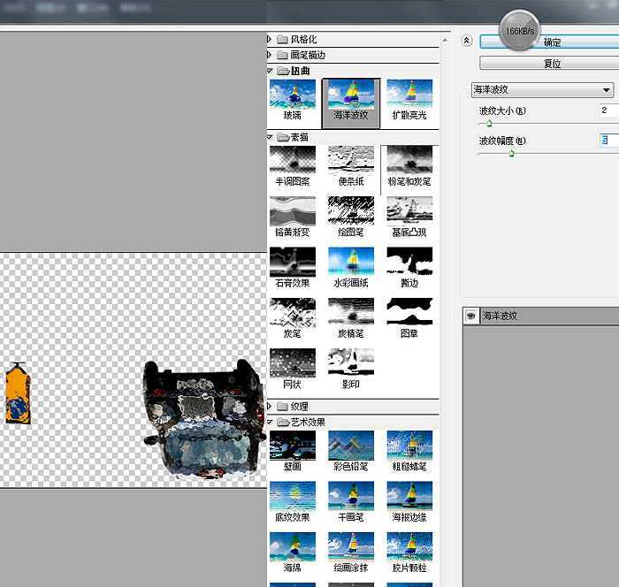Click the 波纹幅度 value field
The height and width of the screenshot is (587, 619).
608,140
